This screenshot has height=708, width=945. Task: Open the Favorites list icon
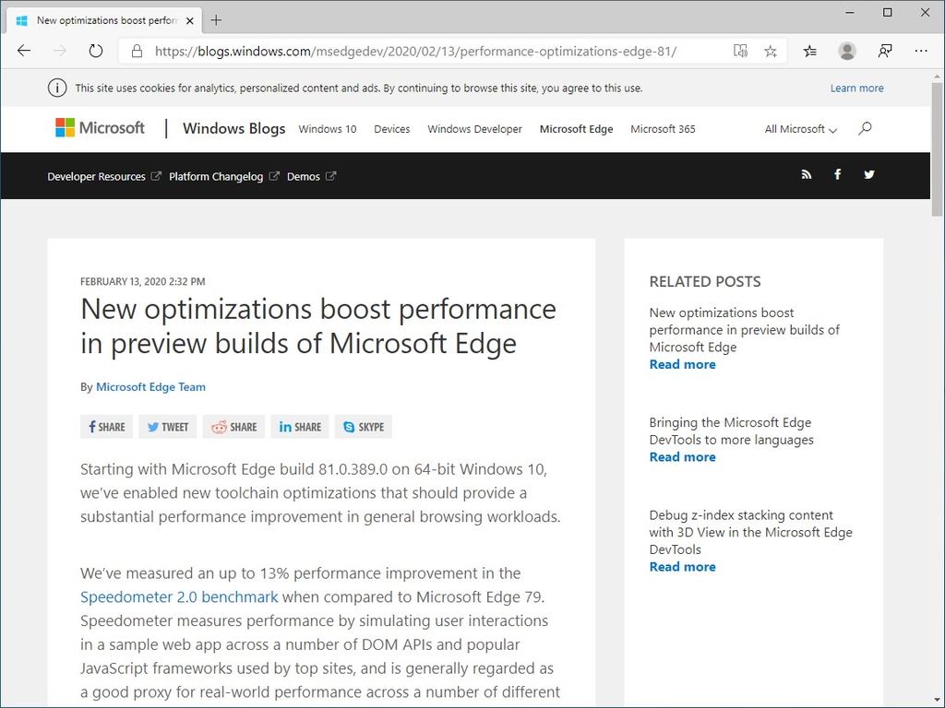[809, 51]
